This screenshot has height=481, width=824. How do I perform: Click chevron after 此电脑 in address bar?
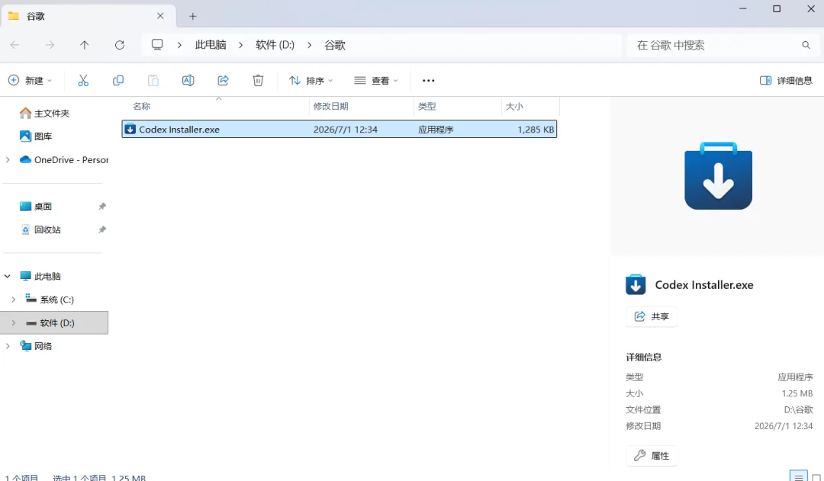[240, 45]
